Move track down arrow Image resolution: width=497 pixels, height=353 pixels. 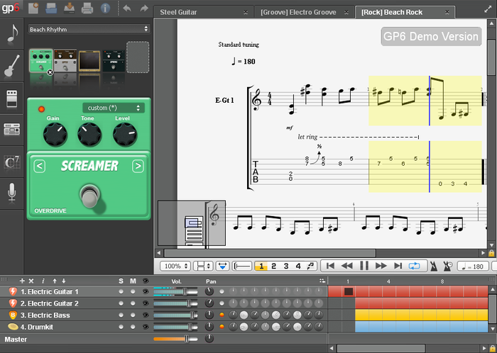[x=64, y=281]
